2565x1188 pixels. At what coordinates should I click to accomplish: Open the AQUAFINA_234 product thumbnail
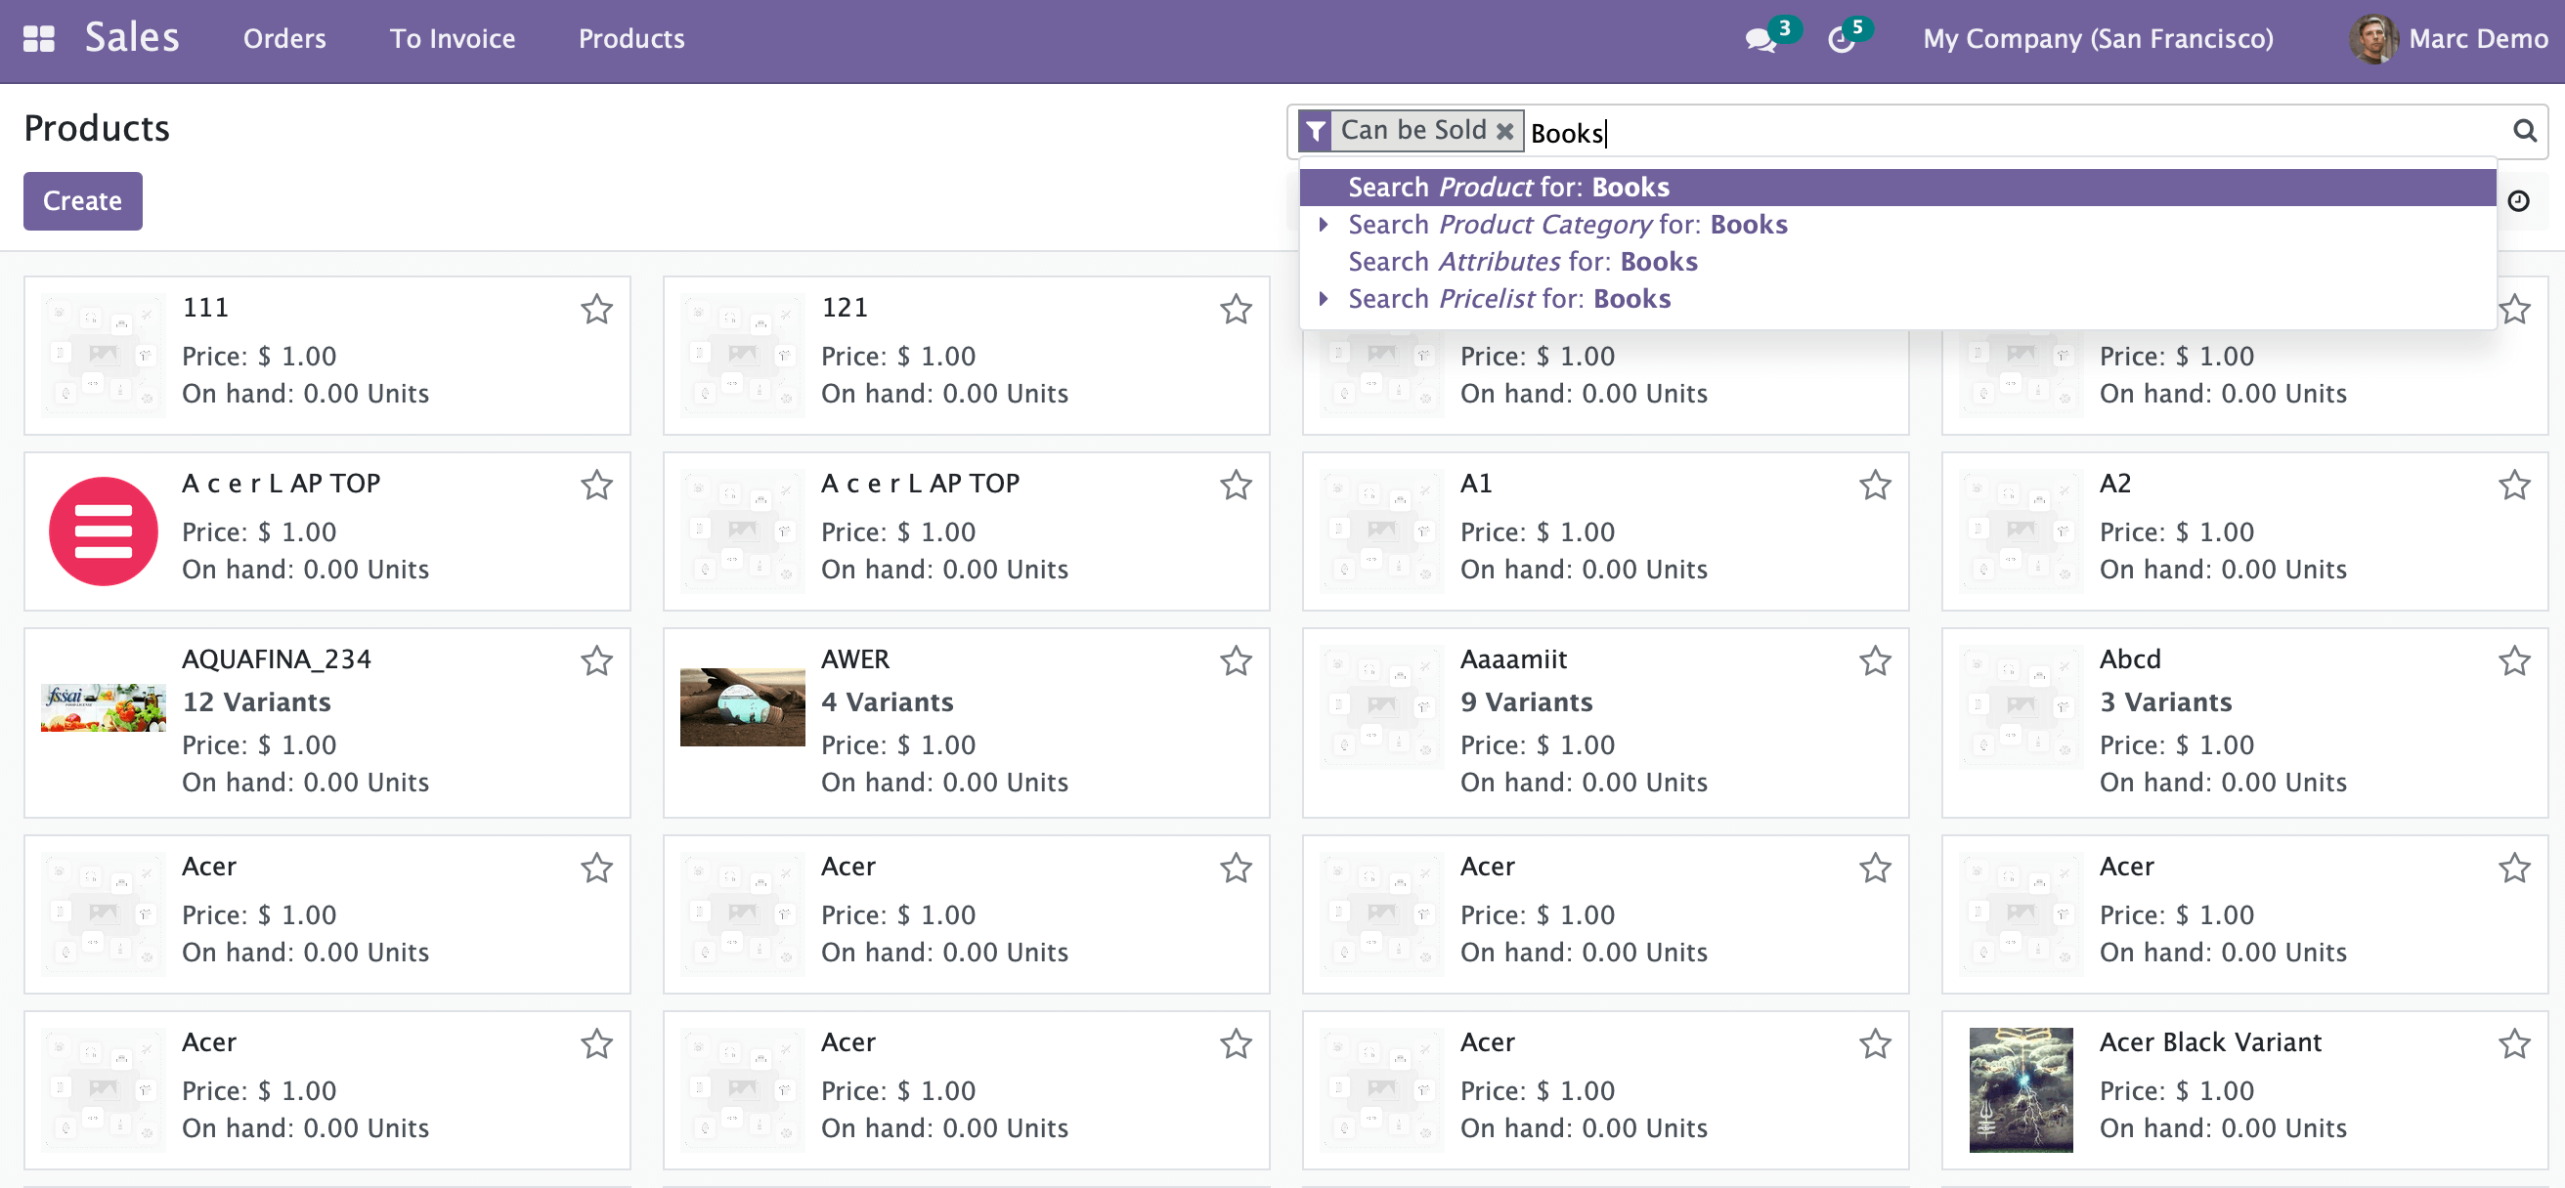point(104,707)
